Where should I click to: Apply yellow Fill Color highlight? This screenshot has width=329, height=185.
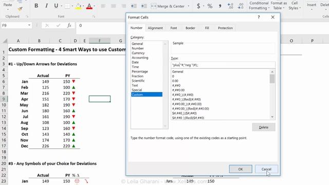coord(78,6)
